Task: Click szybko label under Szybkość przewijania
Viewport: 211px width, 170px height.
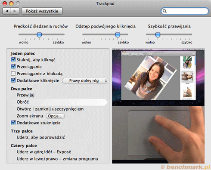Action: (187, 43)
